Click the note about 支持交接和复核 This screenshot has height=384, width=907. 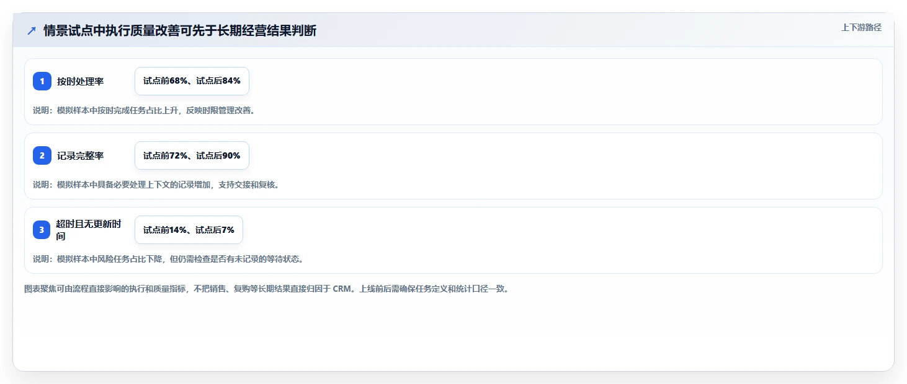coord(156,185)
